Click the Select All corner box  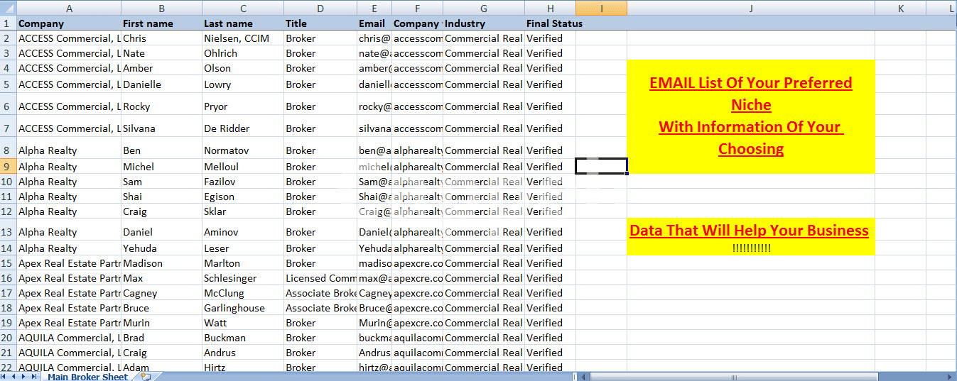(x=8, y=8)
